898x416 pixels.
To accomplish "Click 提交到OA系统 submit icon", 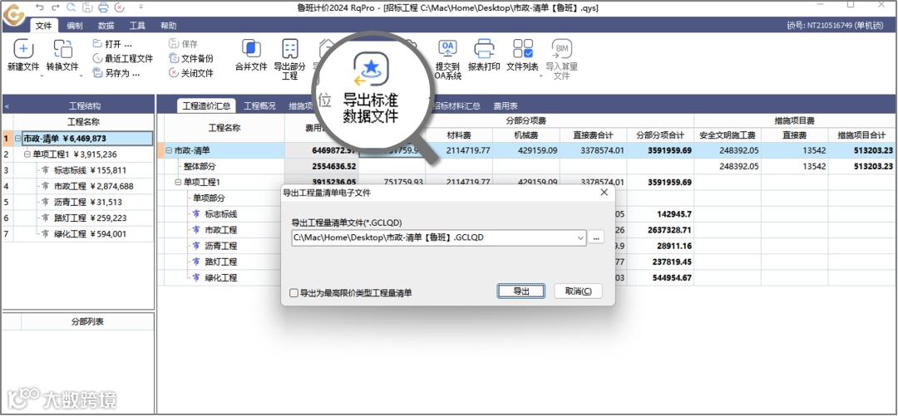I will point(448,49).
